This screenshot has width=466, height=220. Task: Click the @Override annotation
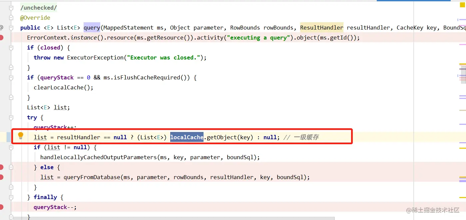35,18
